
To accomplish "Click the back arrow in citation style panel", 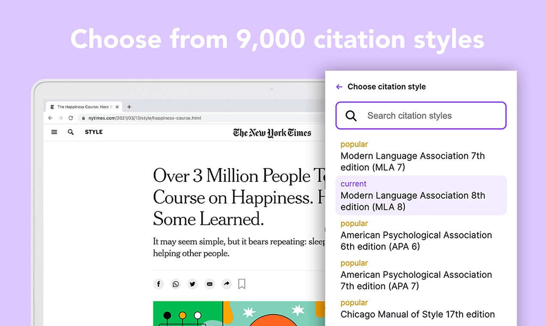I will [339, 87].
